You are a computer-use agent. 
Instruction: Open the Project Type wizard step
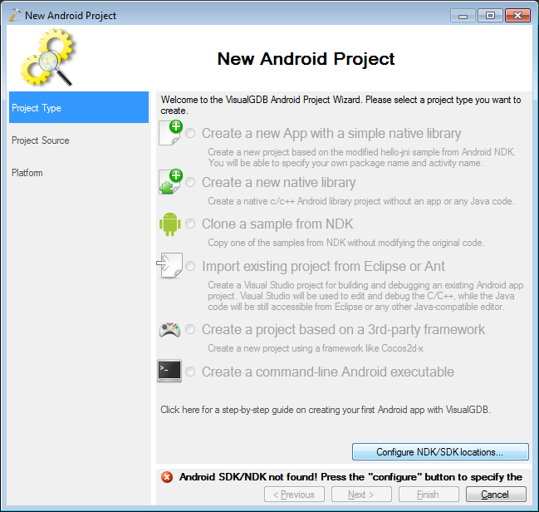pyautogui.click(x=79, y=107)
